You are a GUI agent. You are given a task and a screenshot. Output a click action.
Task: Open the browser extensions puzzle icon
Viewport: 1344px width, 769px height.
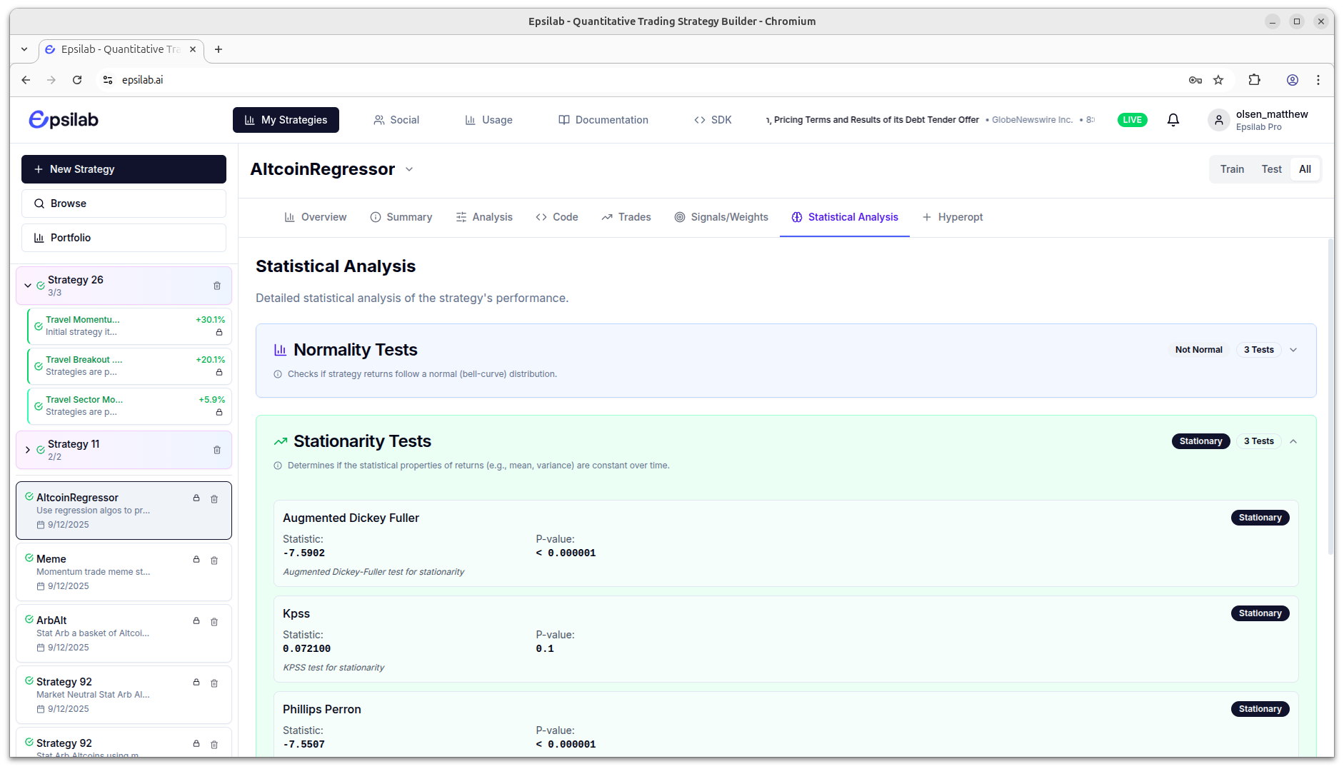1254,80
